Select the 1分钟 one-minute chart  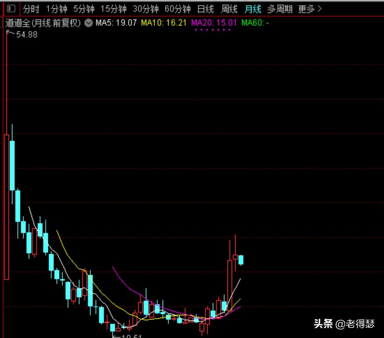[x=55, y=8]
